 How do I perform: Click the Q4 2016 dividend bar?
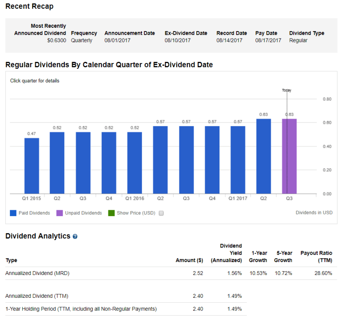coord(212,160)
